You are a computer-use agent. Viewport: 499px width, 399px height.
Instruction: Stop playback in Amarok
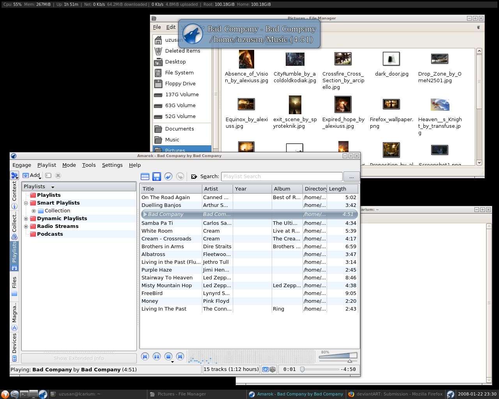pyautogui.click(x=168, y=356)
